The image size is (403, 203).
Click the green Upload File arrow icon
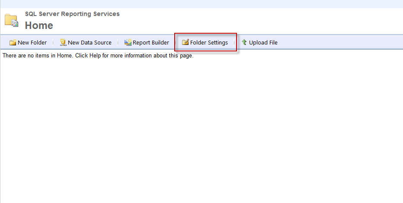pyautogui.click(x=244, y=42)
